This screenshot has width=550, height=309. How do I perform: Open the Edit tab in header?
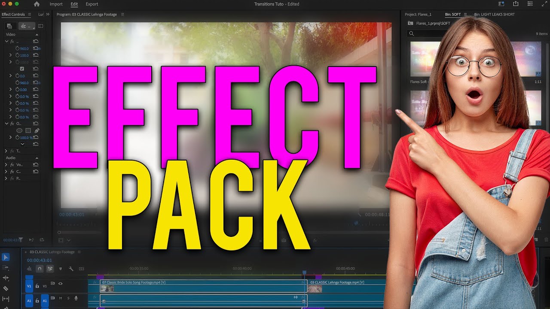point(74,4)
